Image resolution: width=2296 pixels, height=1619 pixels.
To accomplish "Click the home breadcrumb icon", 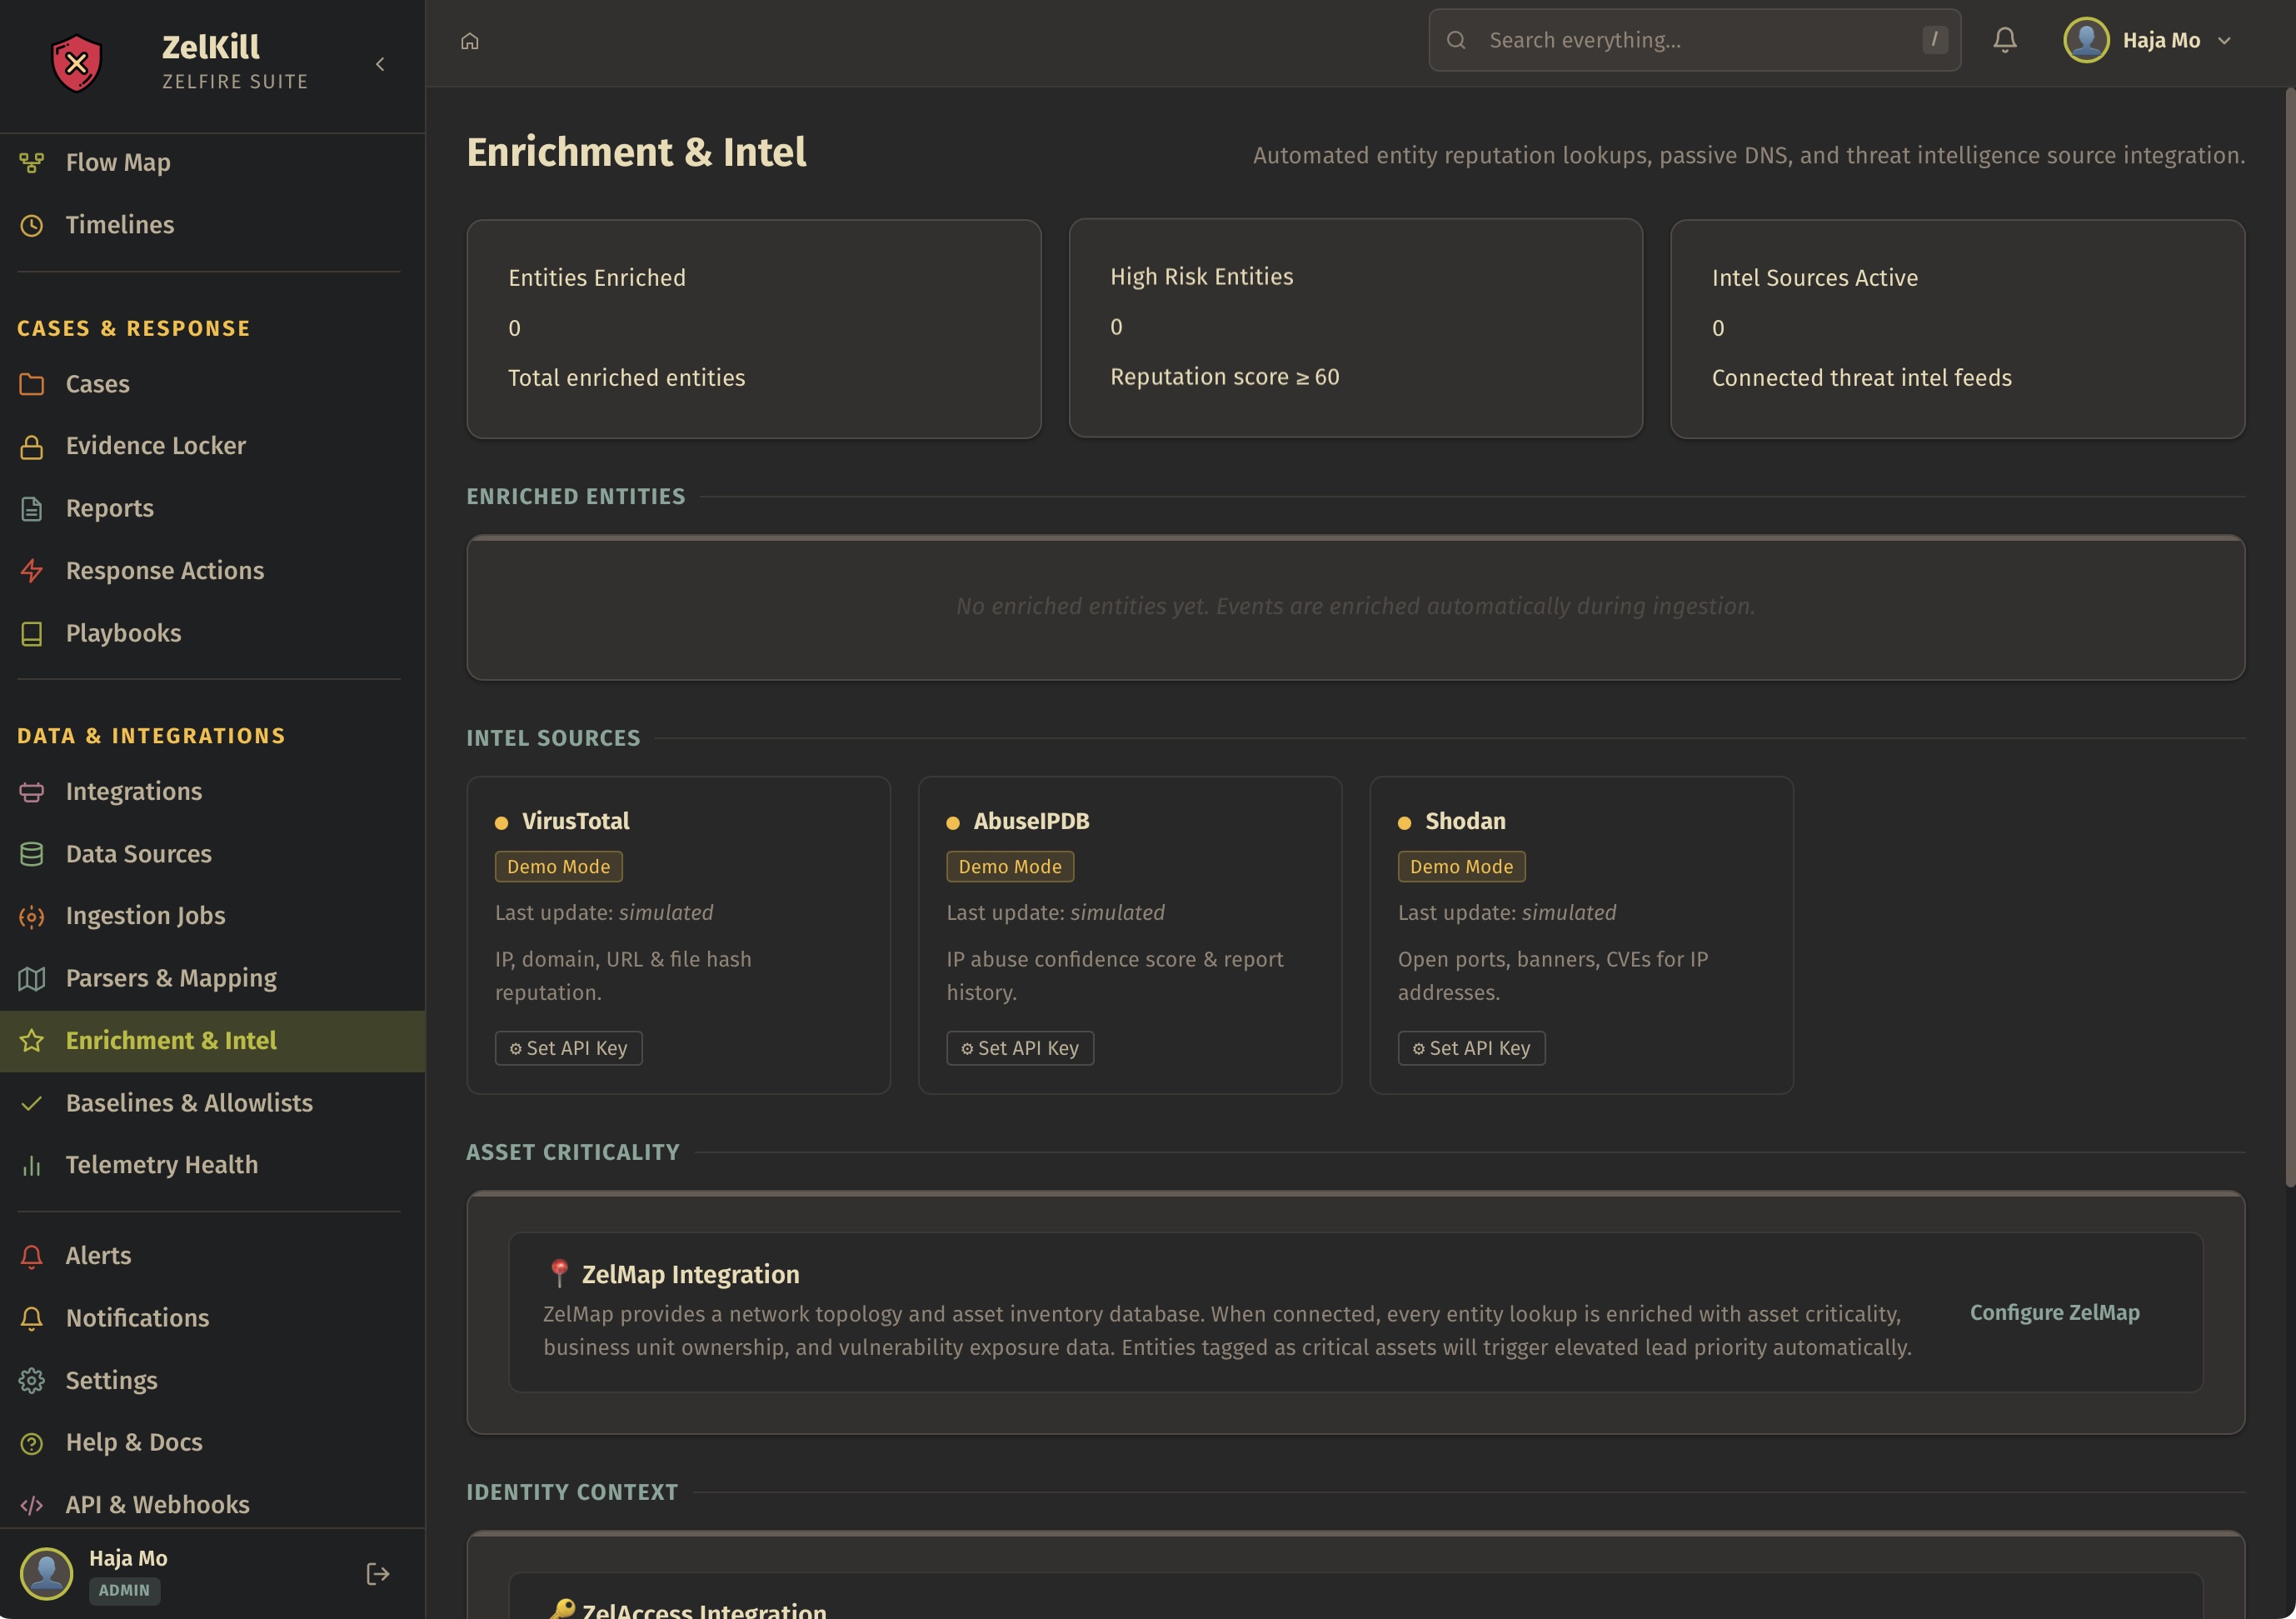I will (469, 41).
